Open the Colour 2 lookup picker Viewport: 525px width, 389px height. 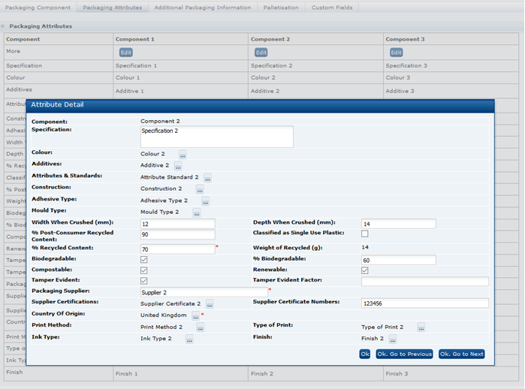coord(183,155)
